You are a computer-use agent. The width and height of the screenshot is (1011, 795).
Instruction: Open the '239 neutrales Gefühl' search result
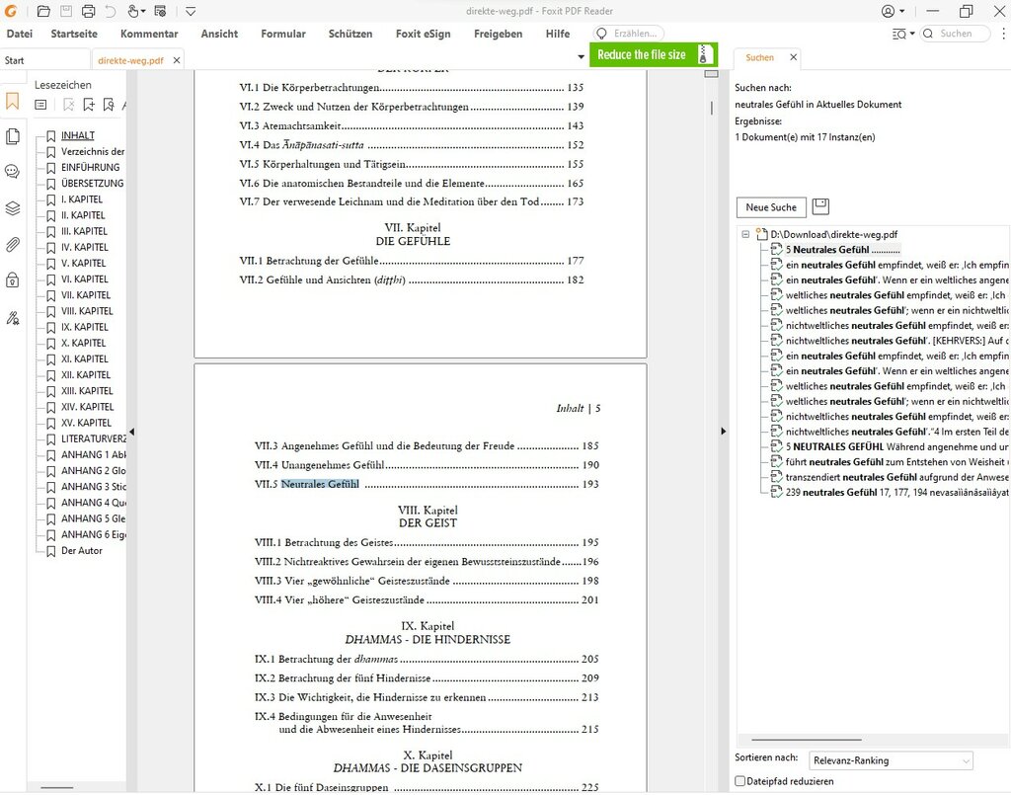point(896,492)
